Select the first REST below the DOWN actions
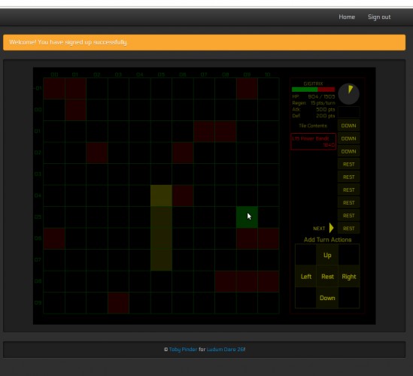The width and height of the screenshot is (413, 376). (x=348, y=164)
